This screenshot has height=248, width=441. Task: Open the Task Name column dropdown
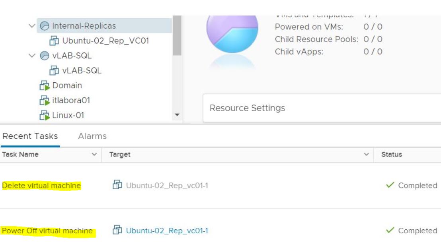(x=94, y=154)
